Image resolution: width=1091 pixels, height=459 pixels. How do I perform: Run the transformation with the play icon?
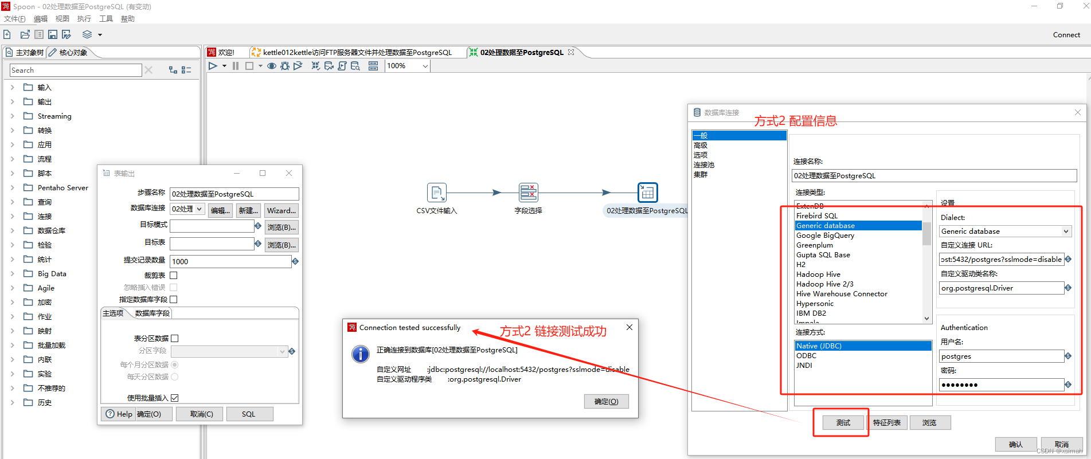click(x=213, y=66)
